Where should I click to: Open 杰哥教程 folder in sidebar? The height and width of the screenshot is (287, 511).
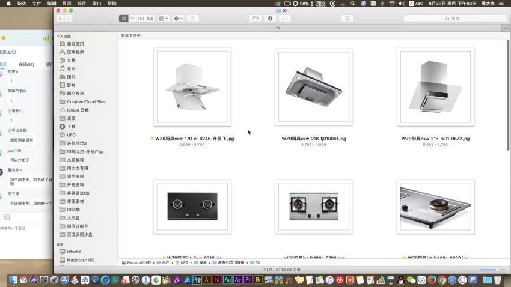coord(75,160)
